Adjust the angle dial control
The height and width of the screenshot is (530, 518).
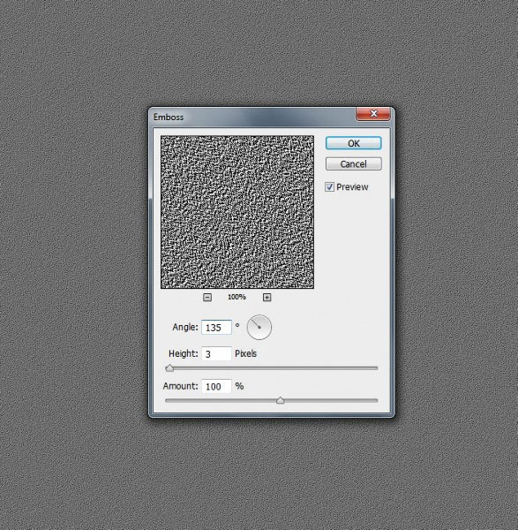coord(259,327)
